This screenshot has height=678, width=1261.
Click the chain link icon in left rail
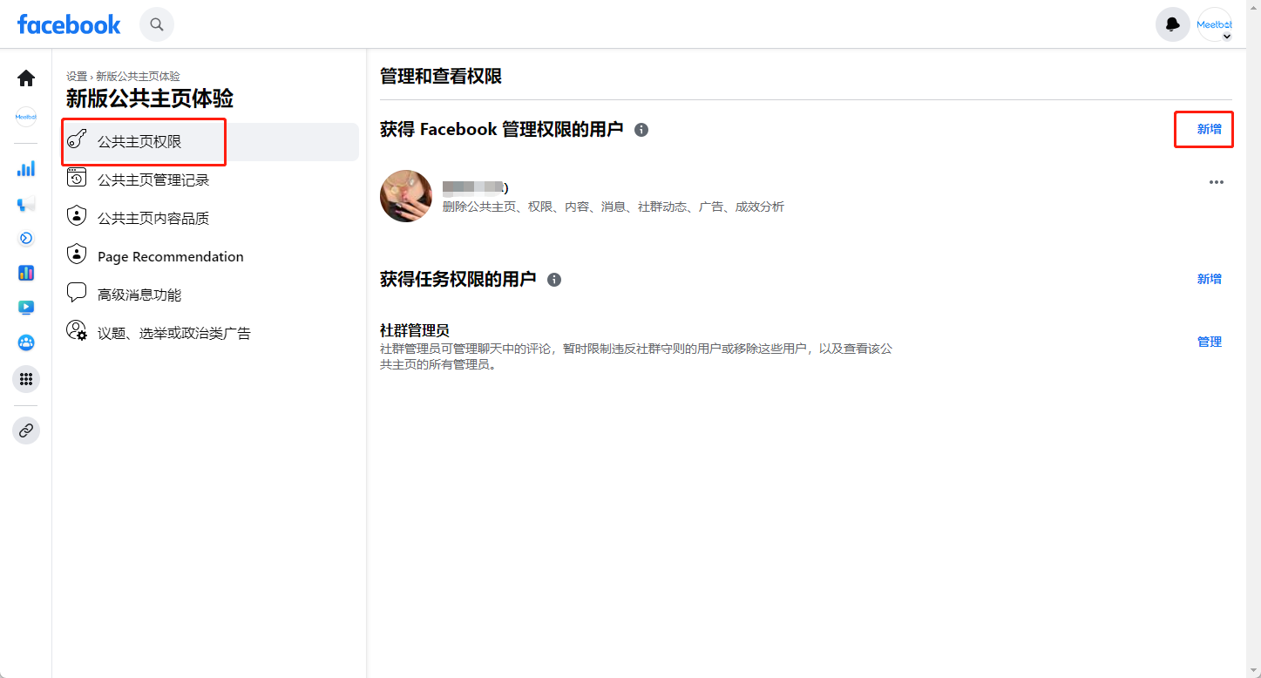click(x=26, y=431)
